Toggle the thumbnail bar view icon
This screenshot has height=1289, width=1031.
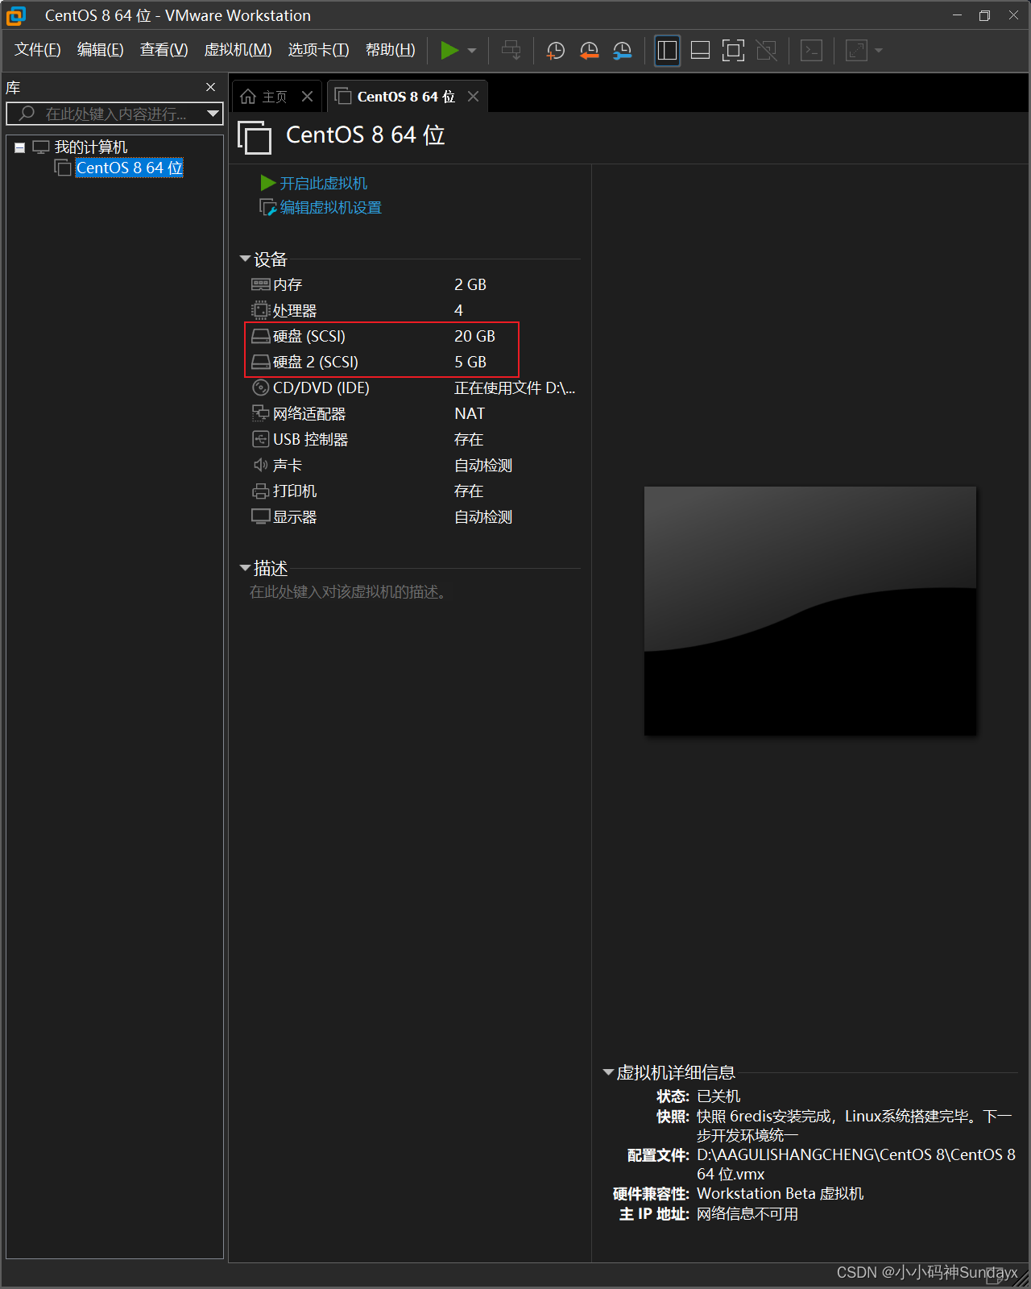coord(701,51)
